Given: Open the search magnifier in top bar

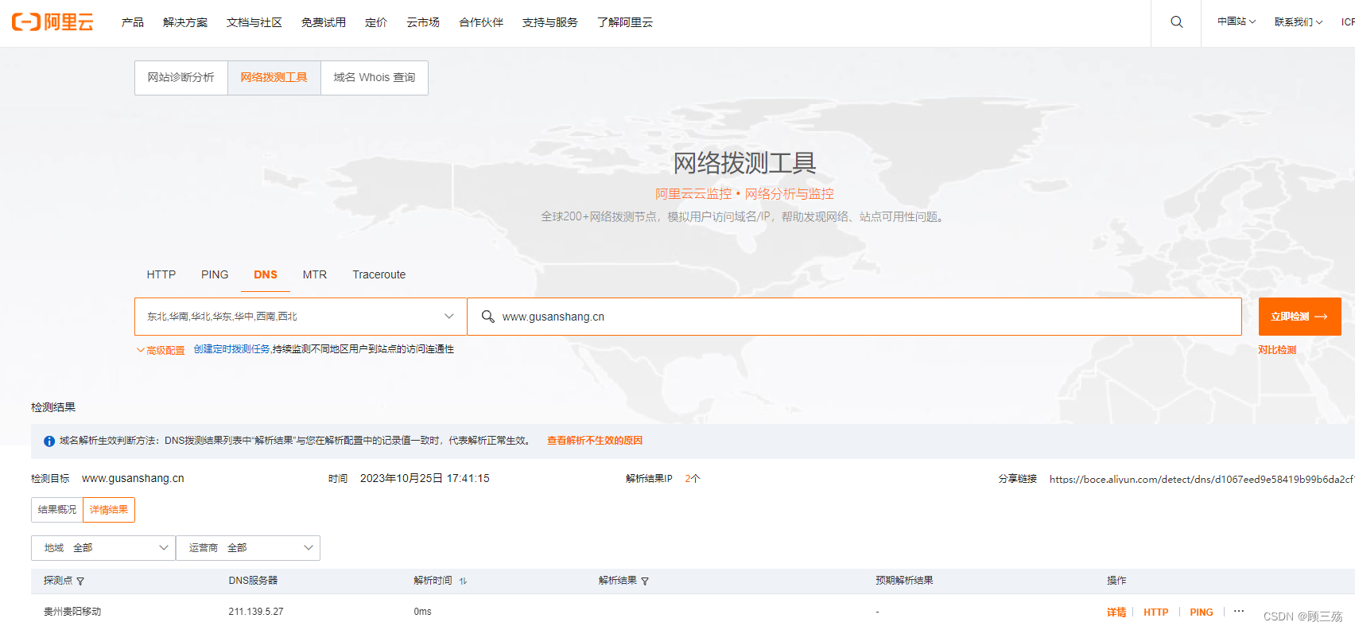Looking at the screenshot, I should 1177,22.
